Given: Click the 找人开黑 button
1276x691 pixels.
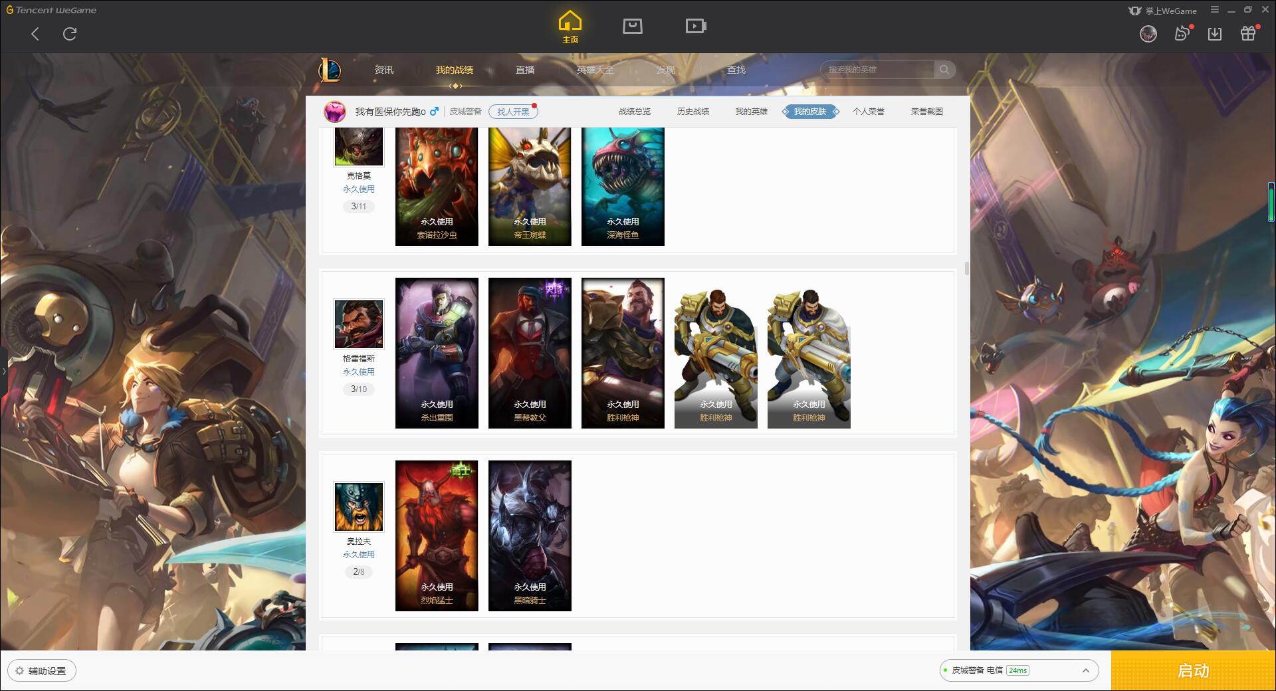Looking at the screenshot, I should point(513,112).
